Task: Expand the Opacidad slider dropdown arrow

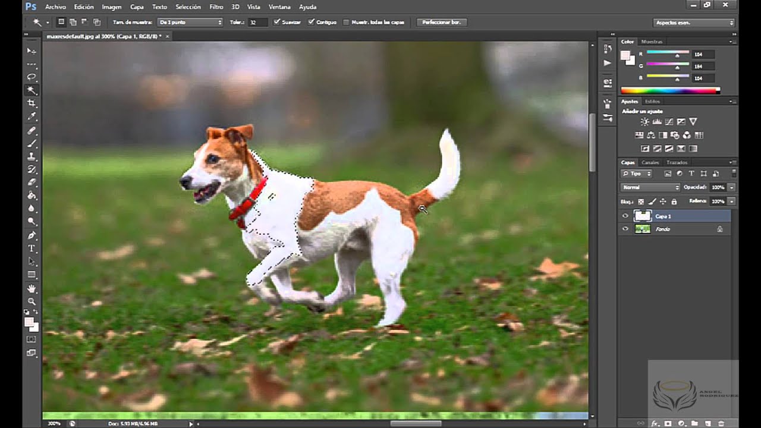Action: point(731,187)
